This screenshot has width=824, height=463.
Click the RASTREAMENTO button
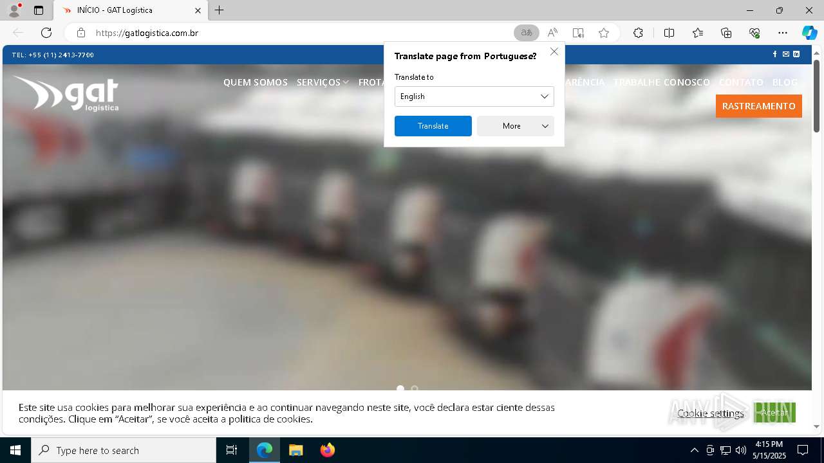pyautogui.click(x=759, y=106)
